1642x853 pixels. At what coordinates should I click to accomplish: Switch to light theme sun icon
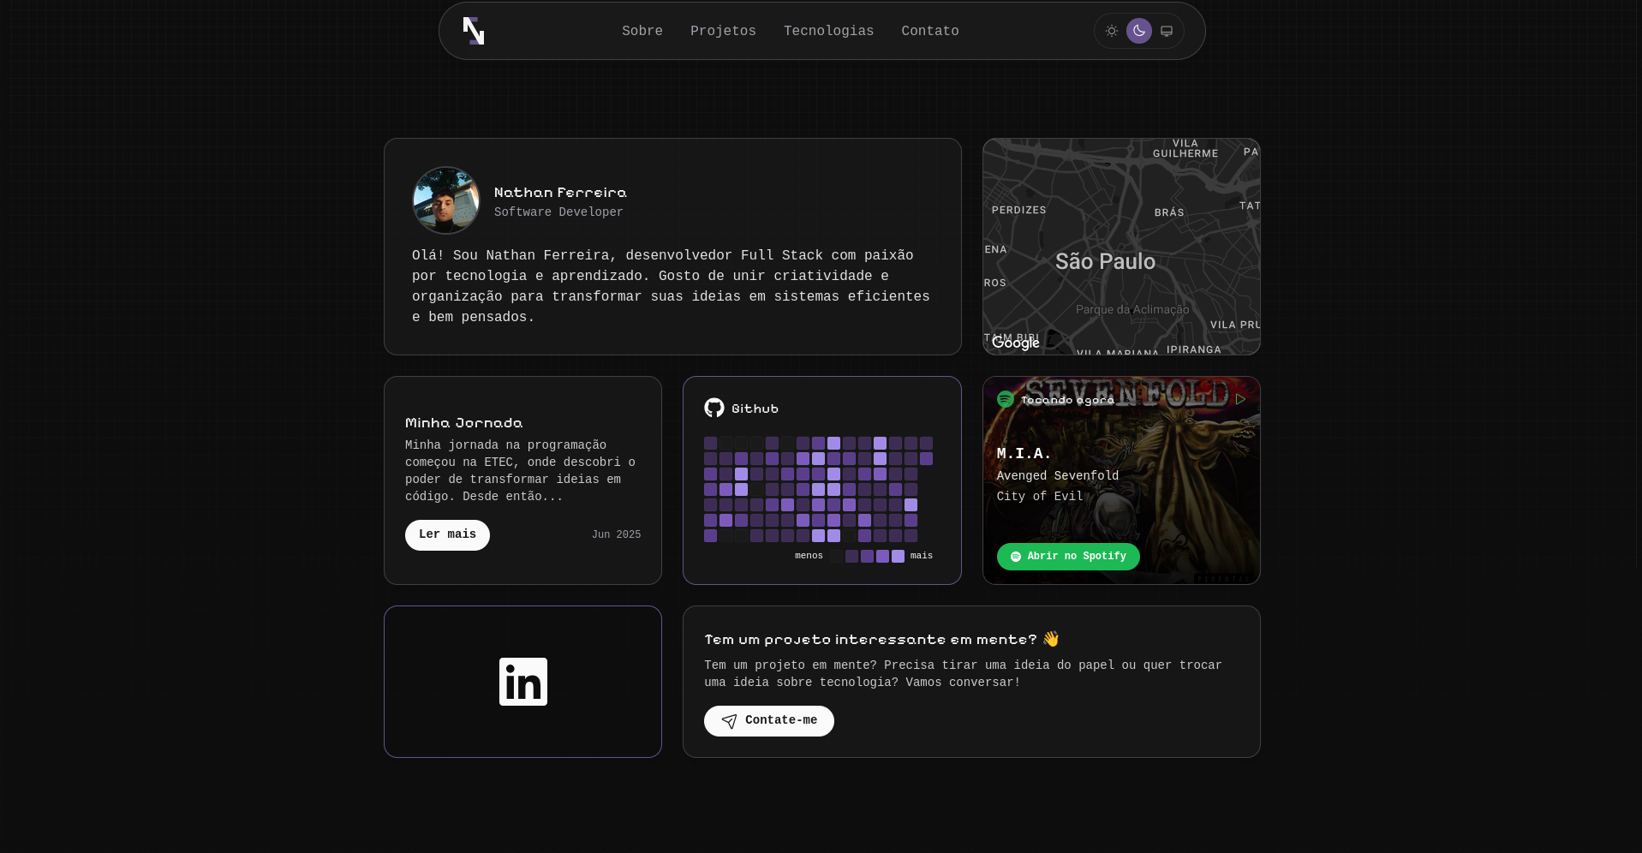coord(1111,31)
